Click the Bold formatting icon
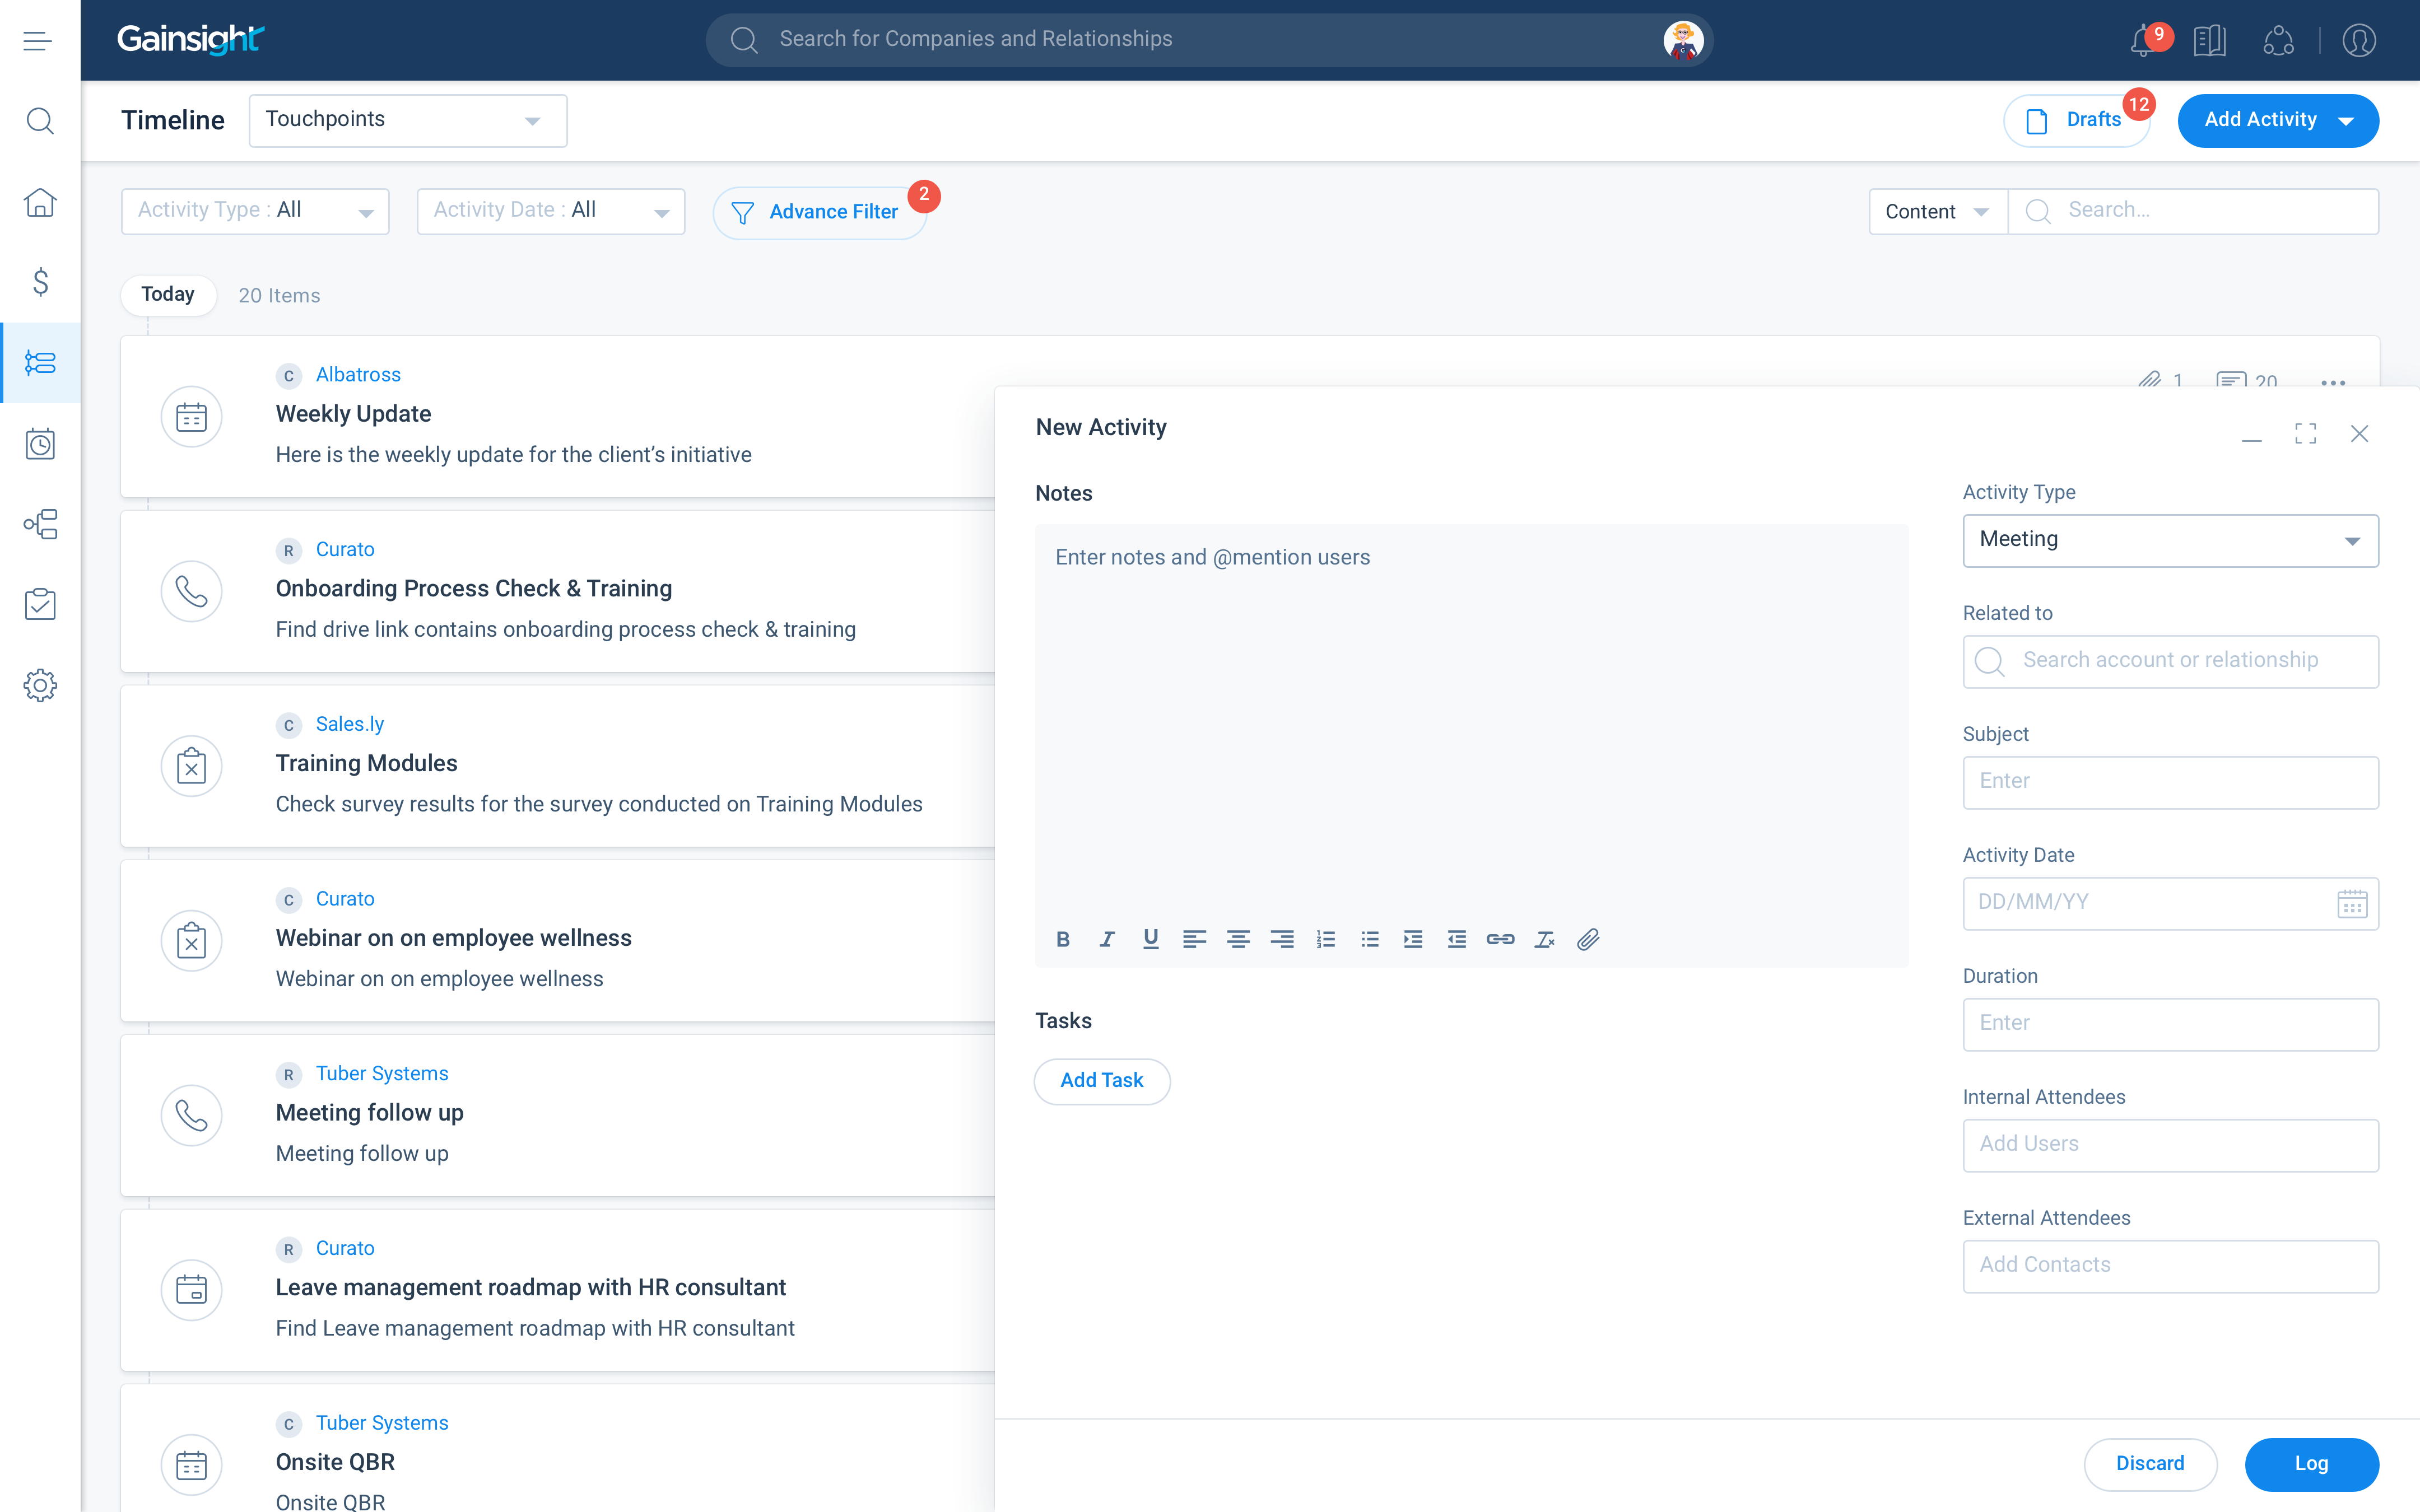The height and width of the screenshot is (1512, 2420). (x=1063, y=939)
